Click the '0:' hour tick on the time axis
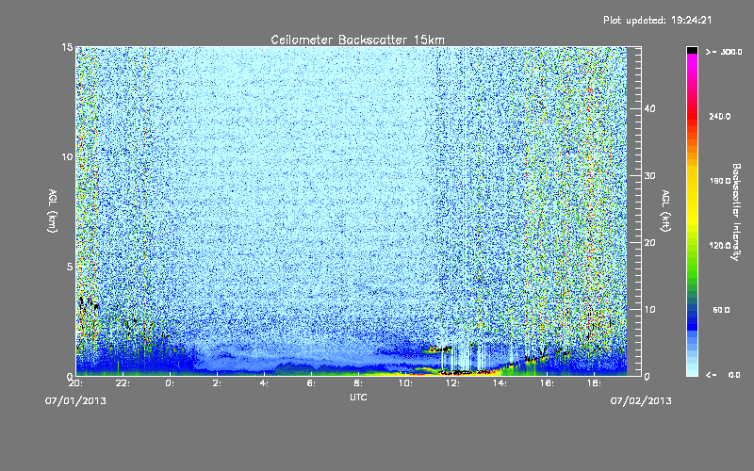The height and width of the screenshot is (471, 754). pos(171,383)
